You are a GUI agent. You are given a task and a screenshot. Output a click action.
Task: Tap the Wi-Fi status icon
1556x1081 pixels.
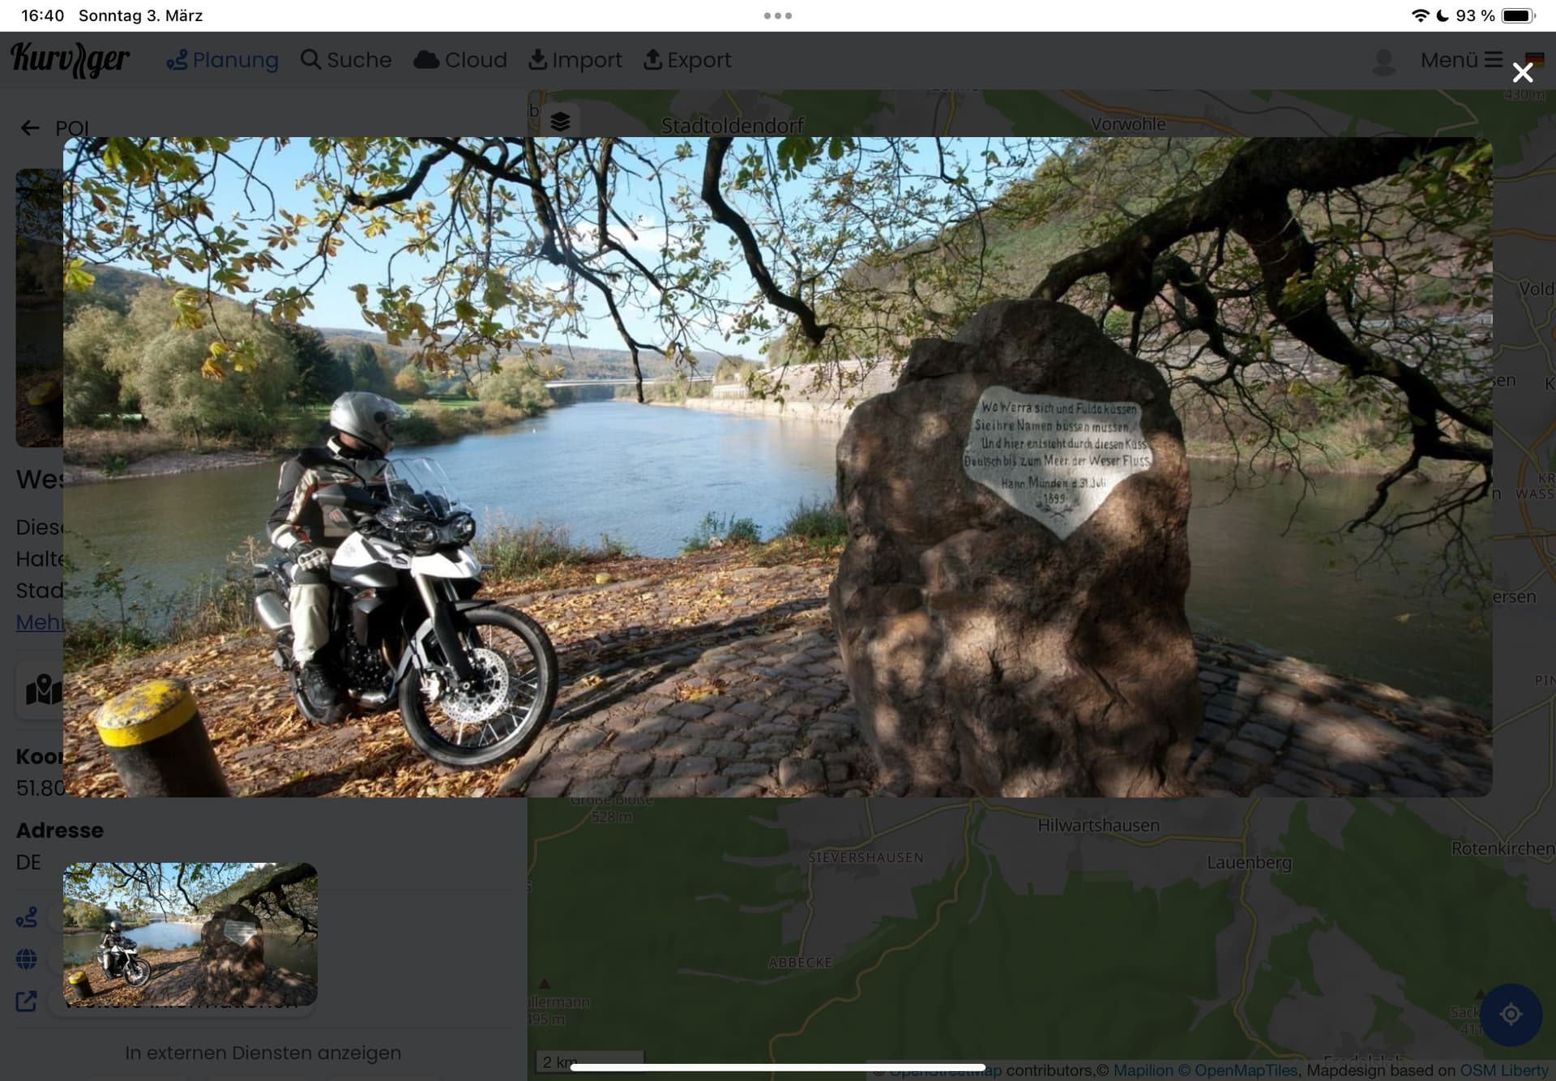1420,15
